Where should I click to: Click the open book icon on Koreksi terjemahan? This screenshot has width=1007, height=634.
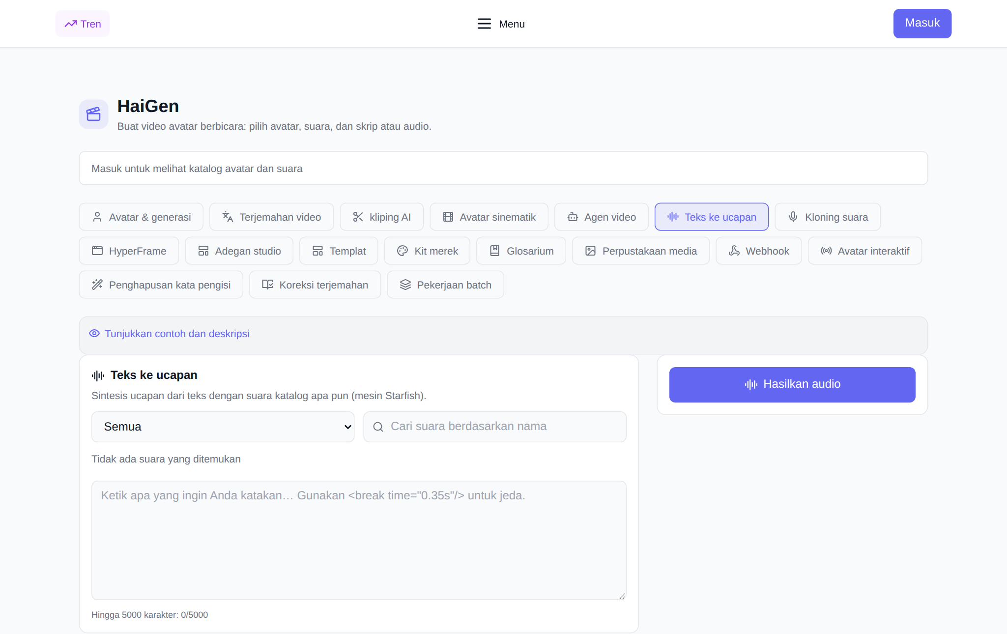pos(267,285)
